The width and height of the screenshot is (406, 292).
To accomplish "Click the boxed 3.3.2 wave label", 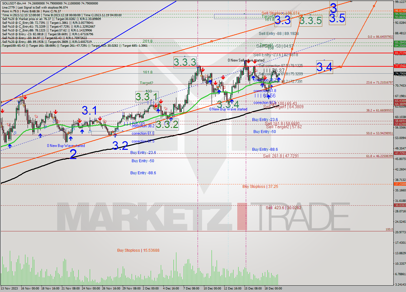I will (x=167, y=124).
